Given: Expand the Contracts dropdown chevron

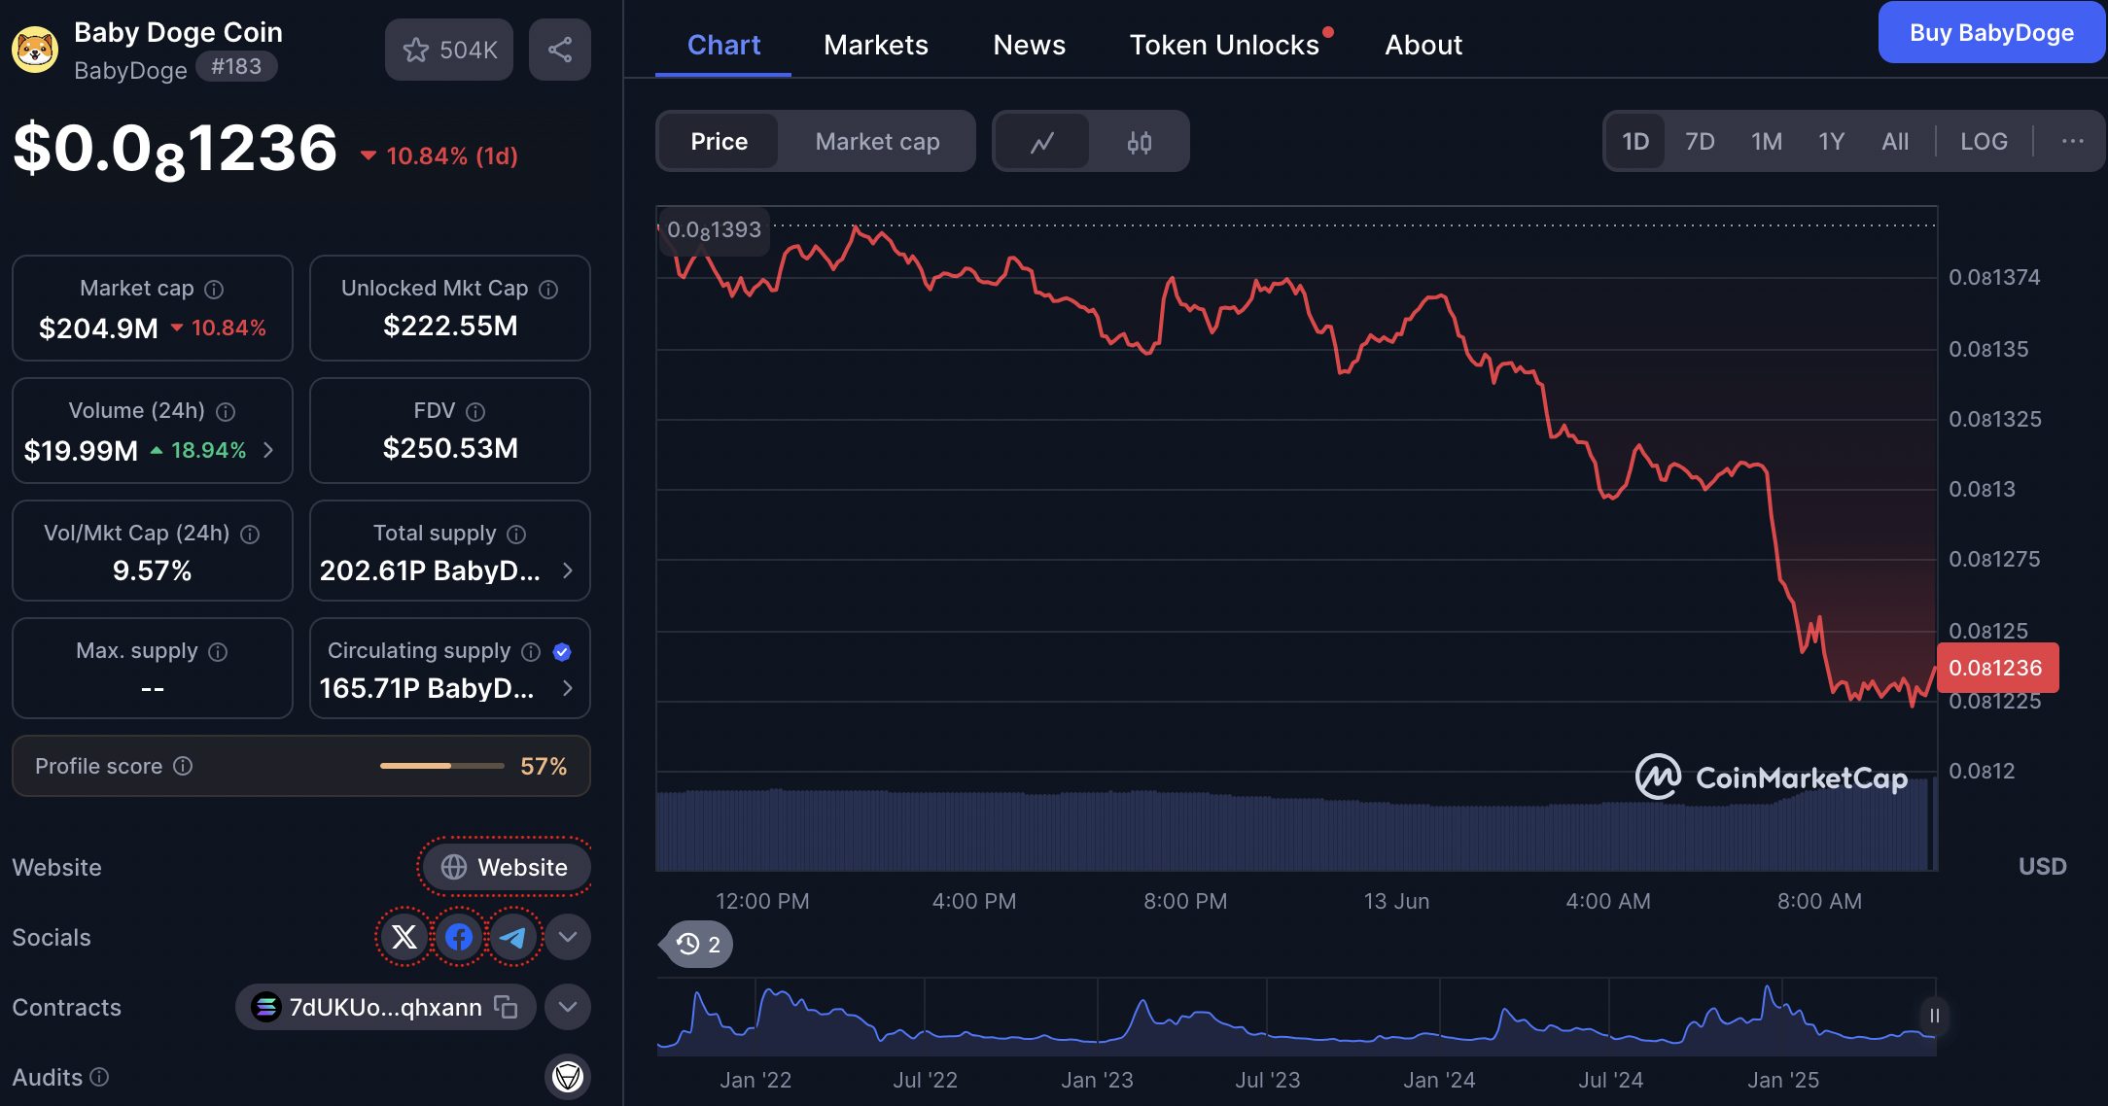Looking at the screenshot, I should point(568,1007).
